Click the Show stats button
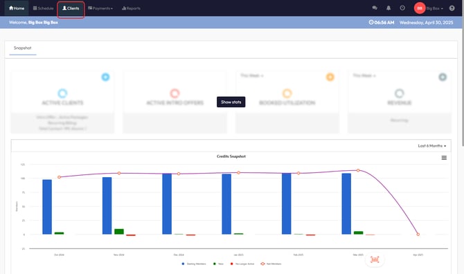This screenshot has height=274, width=464. point(231,102)
